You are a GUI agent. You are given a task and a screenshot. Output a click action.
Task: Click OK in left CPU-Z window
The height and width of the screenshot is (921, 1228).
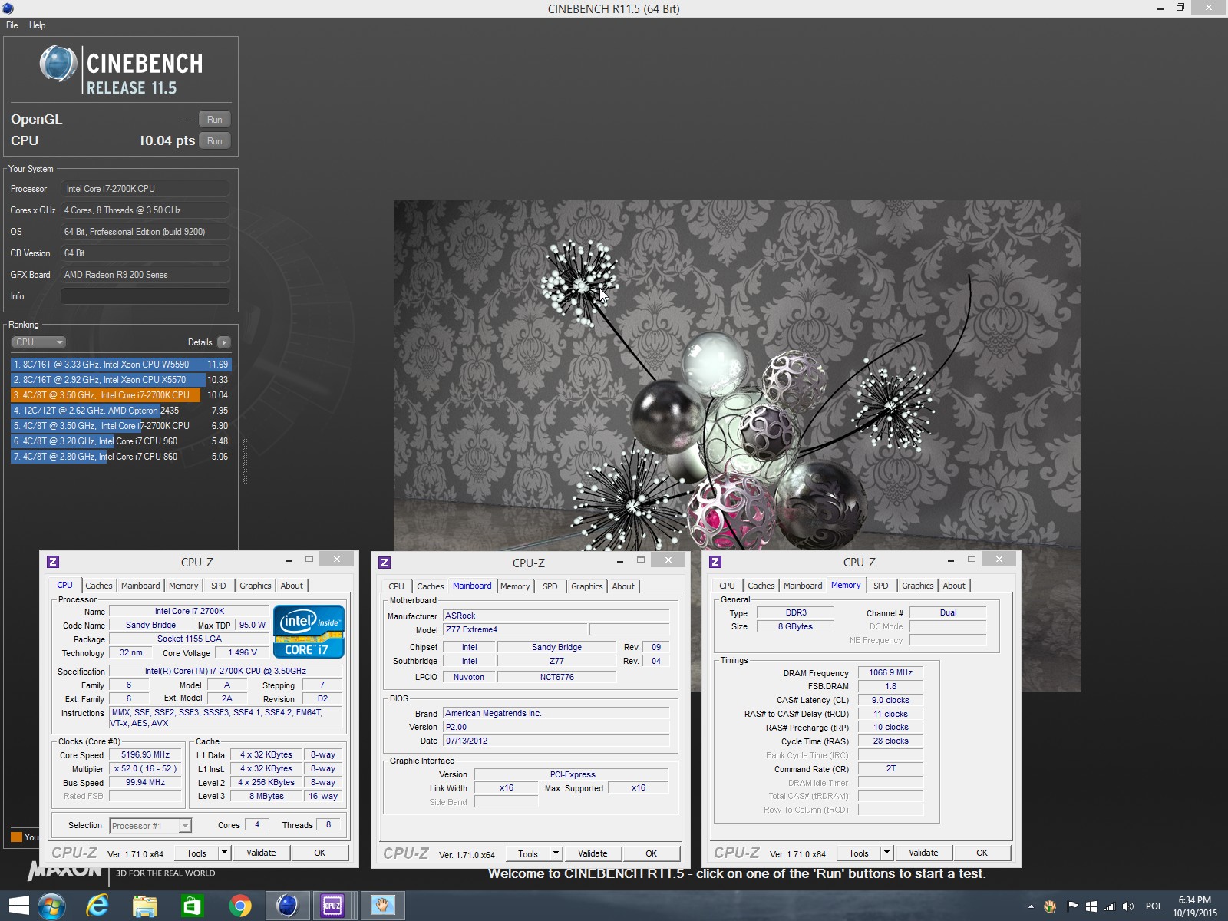pyautogui.click(x=320, y=853)
